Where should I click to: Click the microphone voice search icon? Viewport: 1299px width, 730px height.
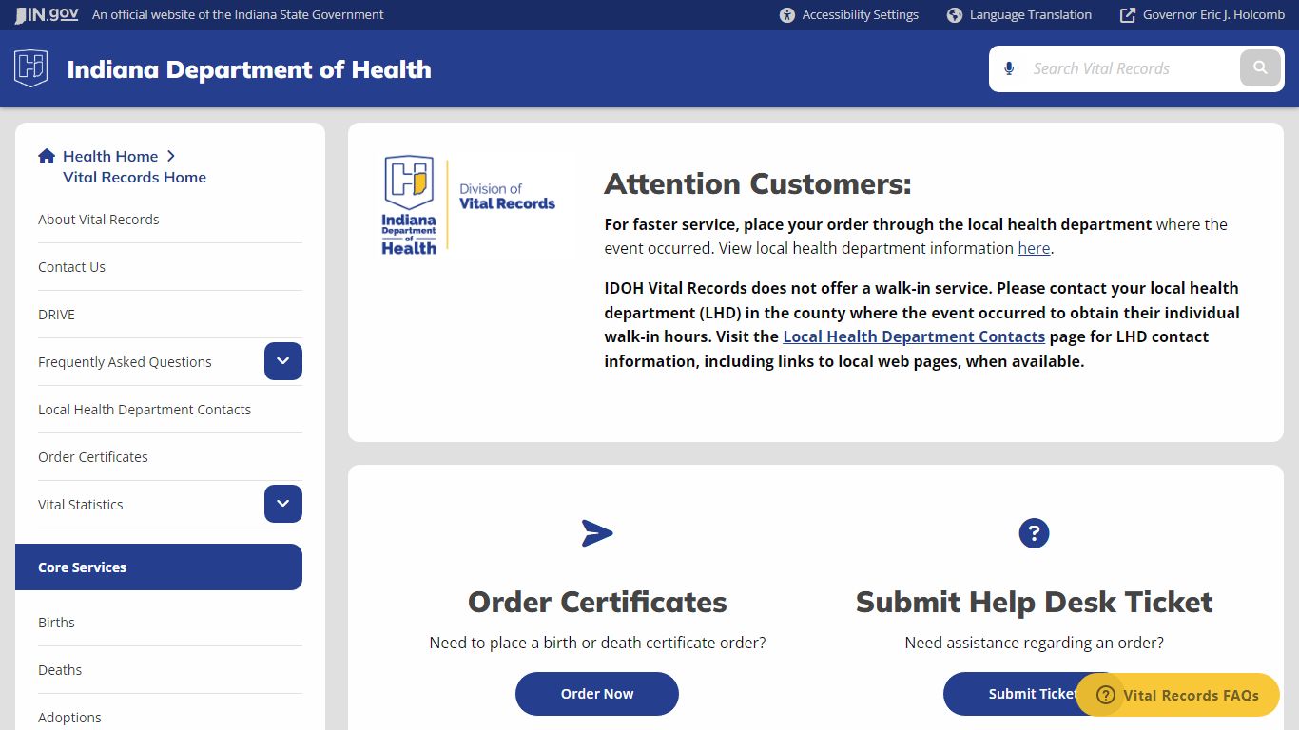pos(1009,68)
